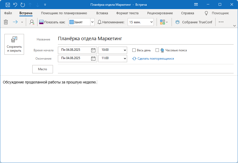238x163 pixels.
Task: Click the Time zones globe icon
Action: (162, 50)
